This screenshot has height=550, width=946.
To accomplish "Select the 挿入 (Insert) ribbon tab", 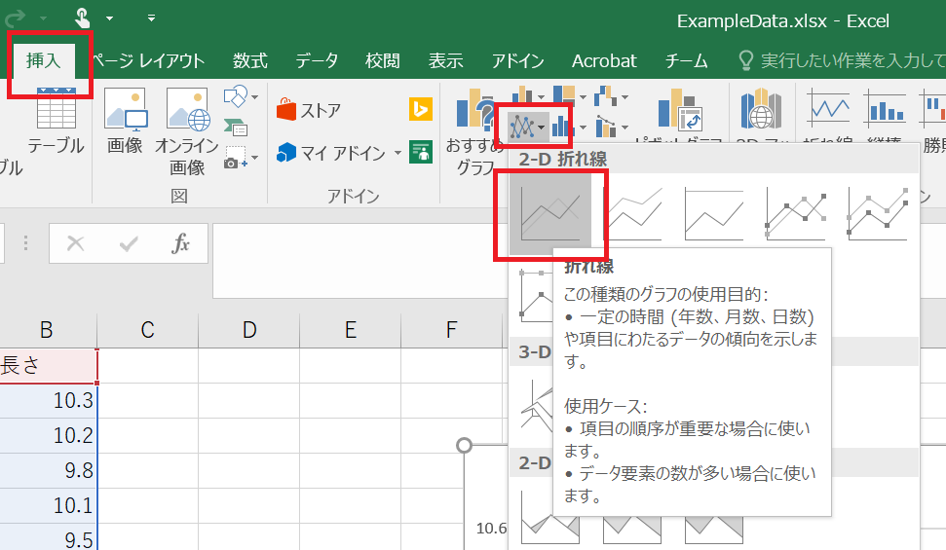I will [x=44, y=60].
